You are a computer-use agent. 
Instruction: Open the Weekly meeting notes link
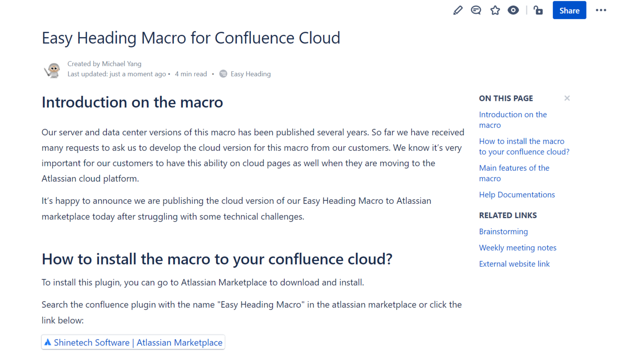(x=518, y=248)
